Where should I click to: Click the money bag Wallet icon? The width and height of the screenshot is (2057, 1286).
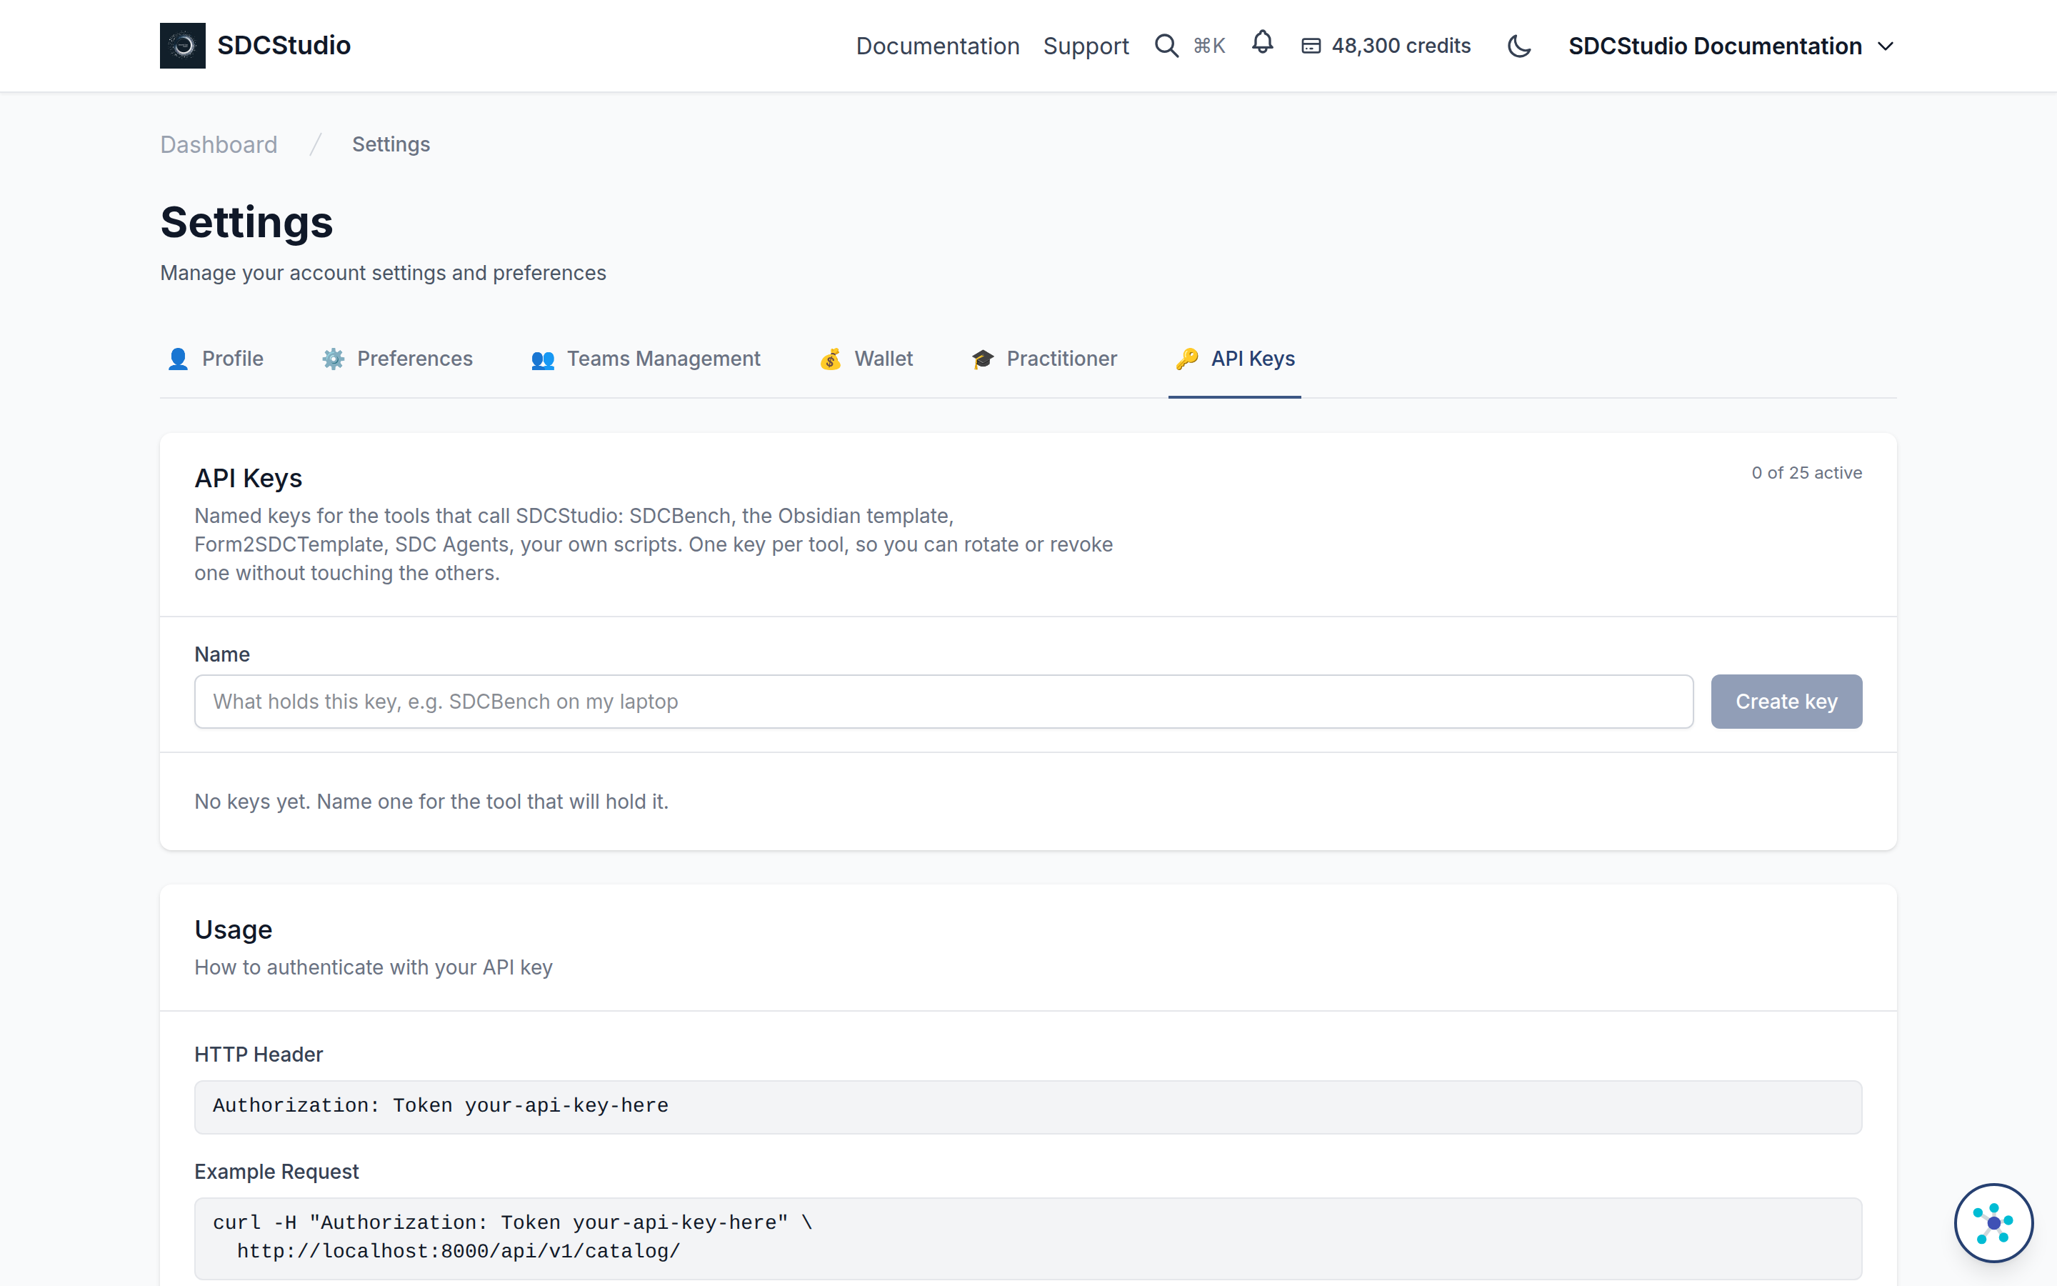831,359
